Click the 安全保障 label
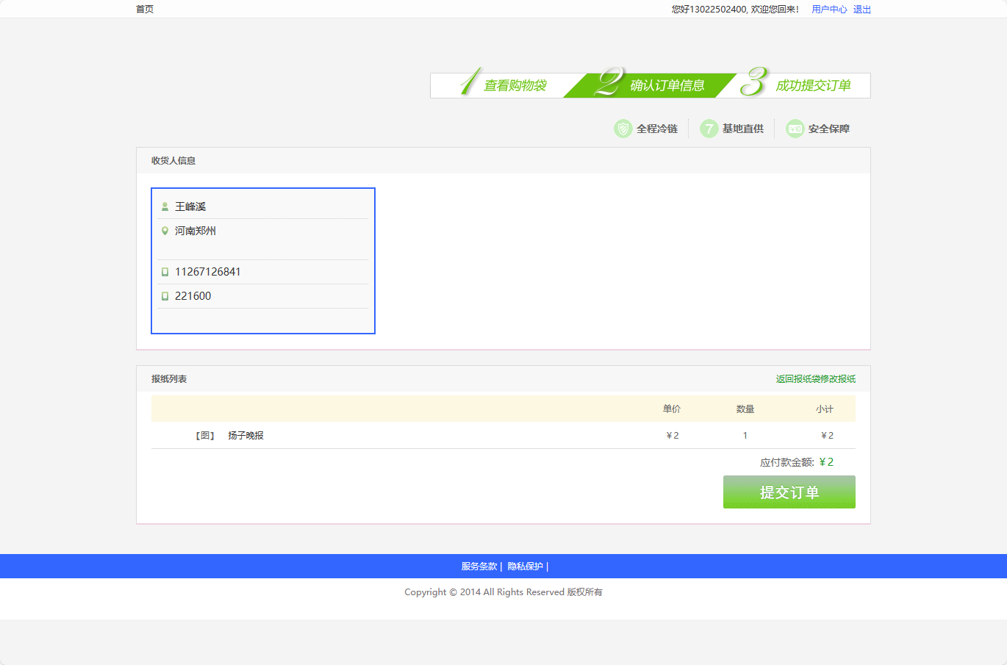The height and width of the screenshot is (665, 1007). pyautogui.click(x=829, y=129)
